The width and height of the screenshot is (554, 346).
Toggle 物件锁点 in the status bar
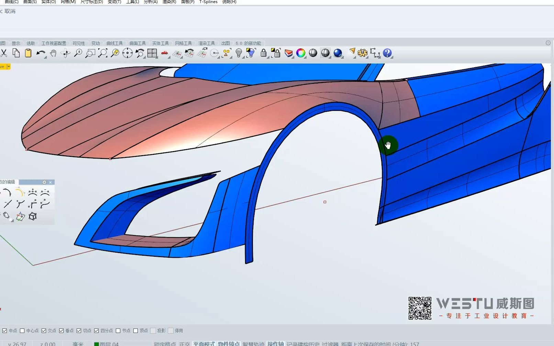[x=229, y=344]
